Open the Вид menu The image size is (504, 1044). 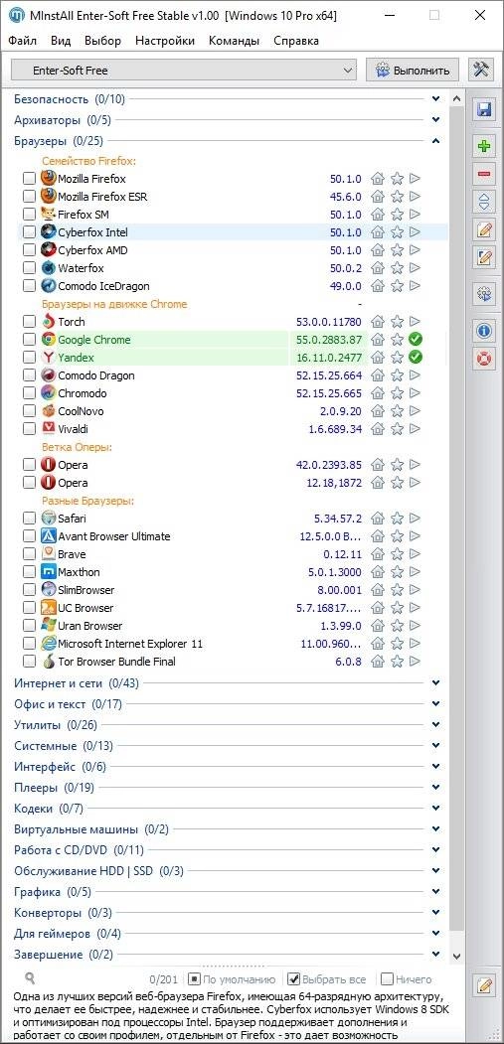pyautogui.click(x=61, y=41)
